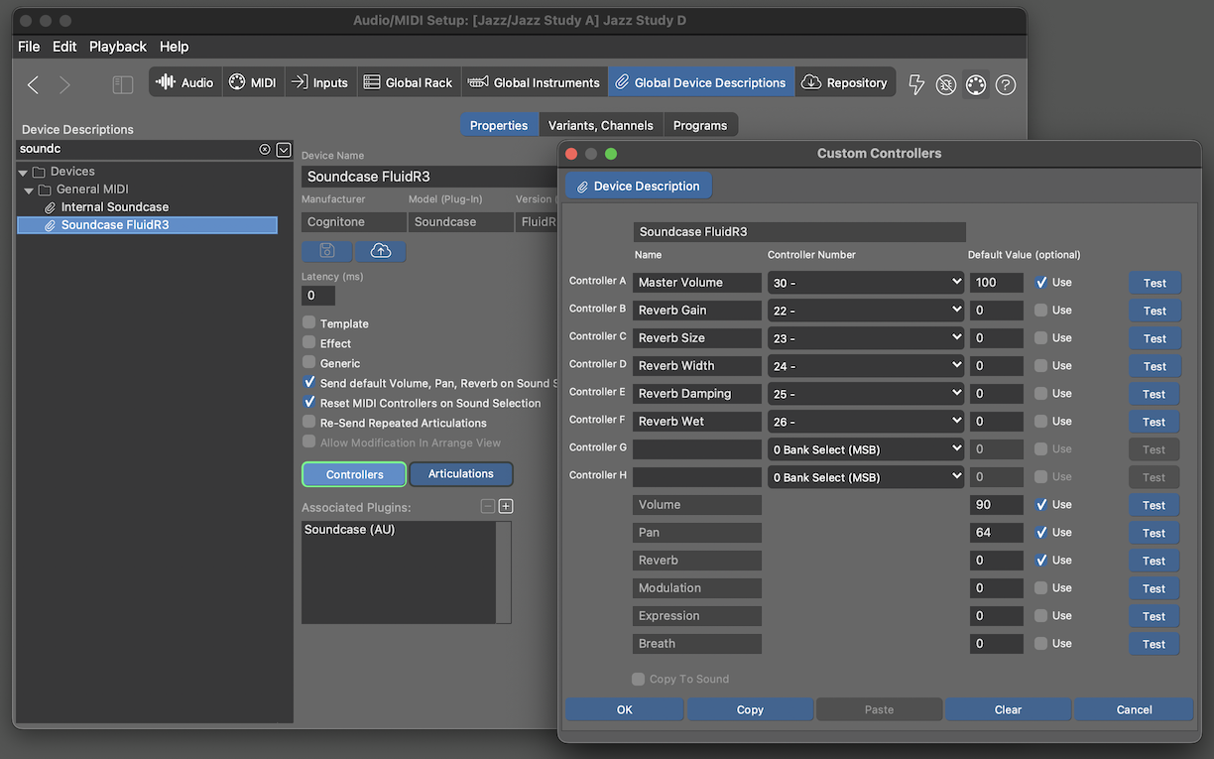Click Controller G empty name field
Viewport: 1214px width, 759px height.
(697, 449)
